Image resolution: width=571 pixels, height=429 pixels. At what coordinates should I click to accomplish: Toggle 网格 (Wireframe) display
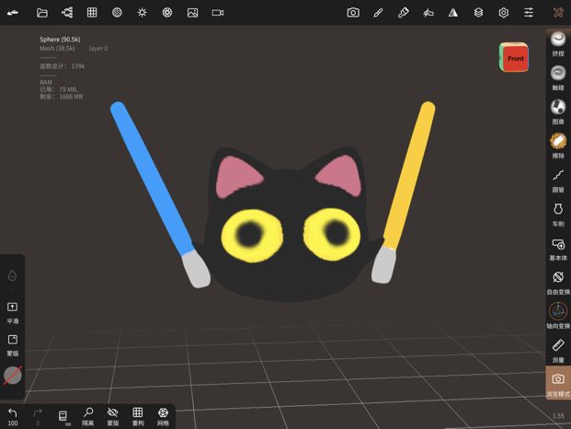(163, 417)
